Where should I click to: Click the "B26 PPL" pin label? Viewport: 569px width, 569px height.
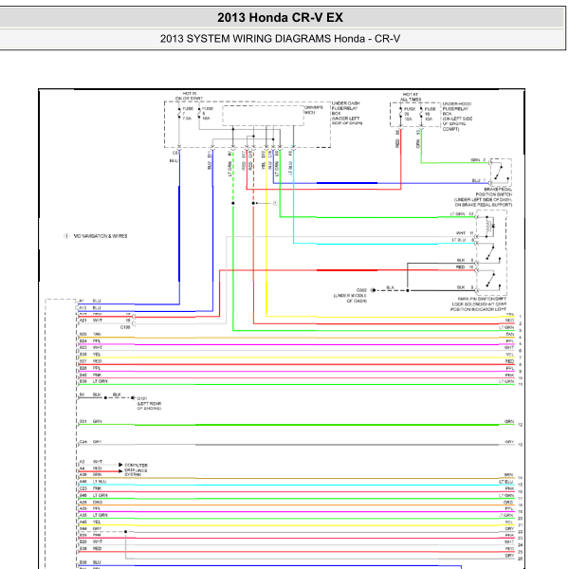tap(90, 368)
